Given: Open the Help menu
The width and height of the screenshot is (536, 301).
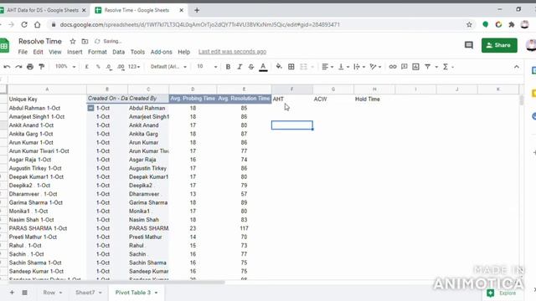Looking at the screenshot, I should pyautogui.click(x=183, y=52).
